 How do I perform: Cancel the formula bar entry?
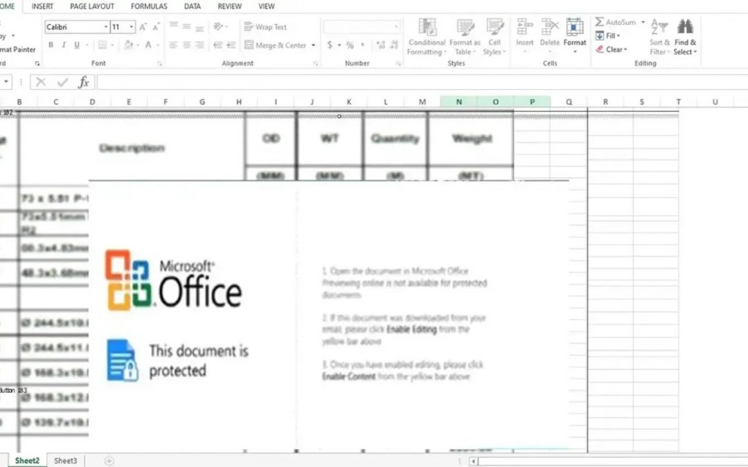pyautogui.click(x=41, y=82)
